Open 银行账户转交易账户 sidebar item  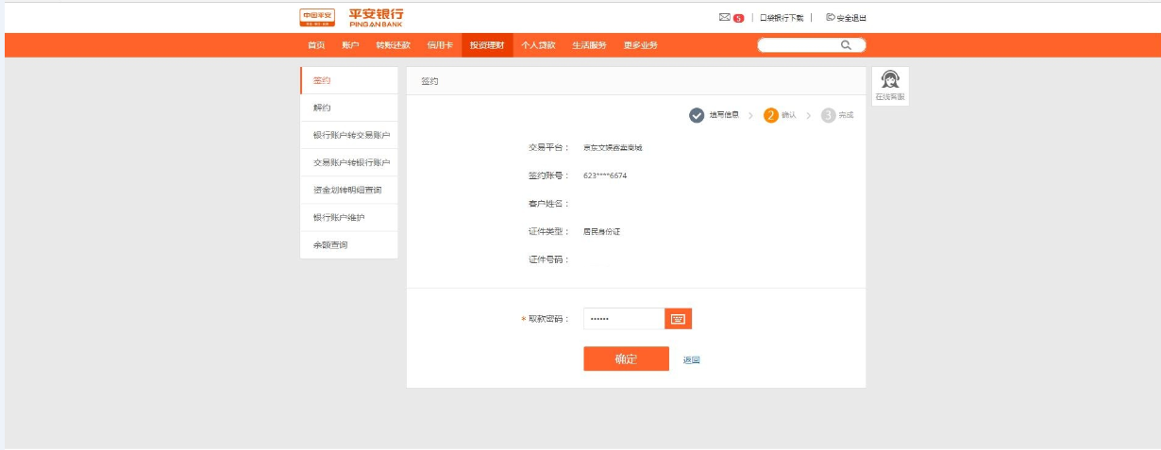351,135
